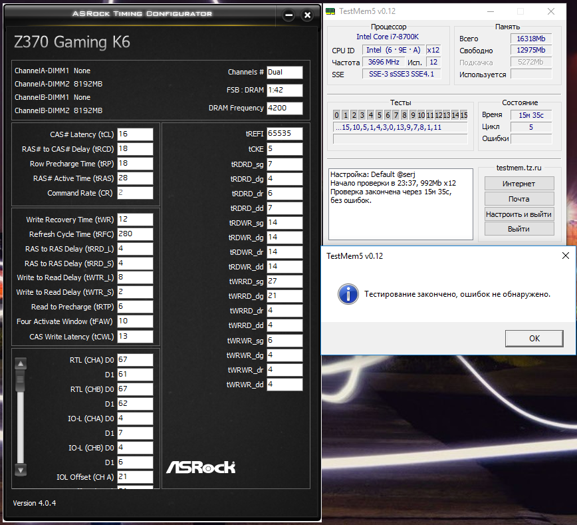Click the scroll up arrow in timings panel
The image size is (577, 525).
click(21, 363)
